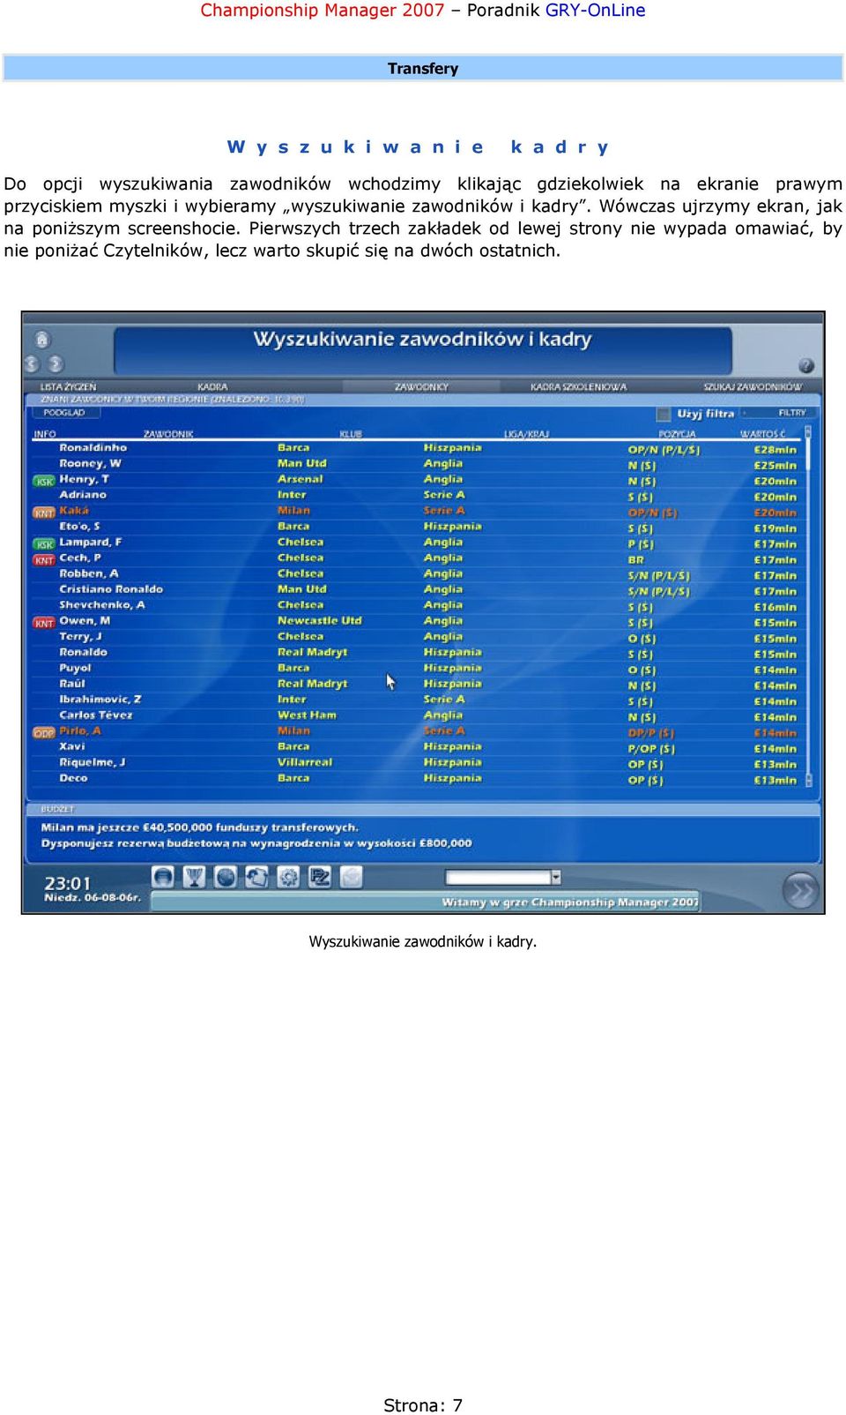Open the trophy icon in bottom toolbar
This screenshot has width=846, height=1415.
[x=194, y=877]
